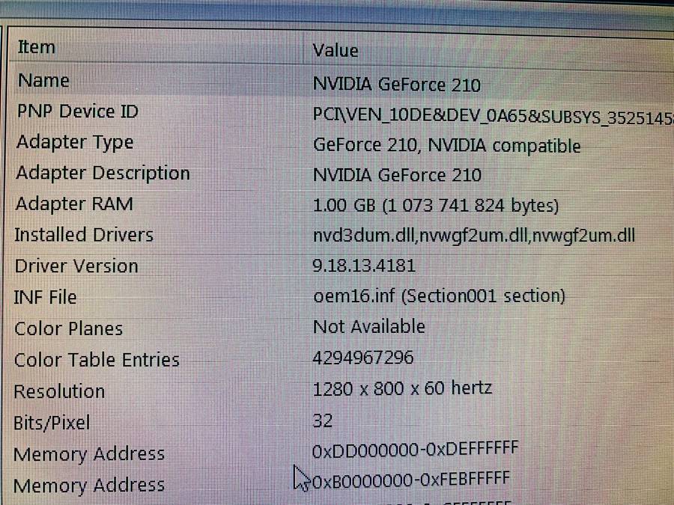Image resolution: width=674 pixels, height=505 pixels.
Task: Click the Driver Version label
Action: coord(76,266)
